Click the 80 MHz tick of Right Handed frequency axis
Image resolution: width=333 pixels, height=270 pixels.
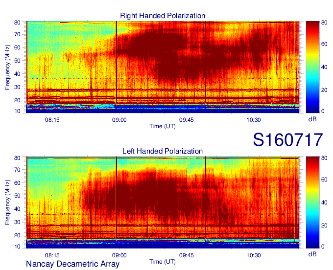pos(17,22)
